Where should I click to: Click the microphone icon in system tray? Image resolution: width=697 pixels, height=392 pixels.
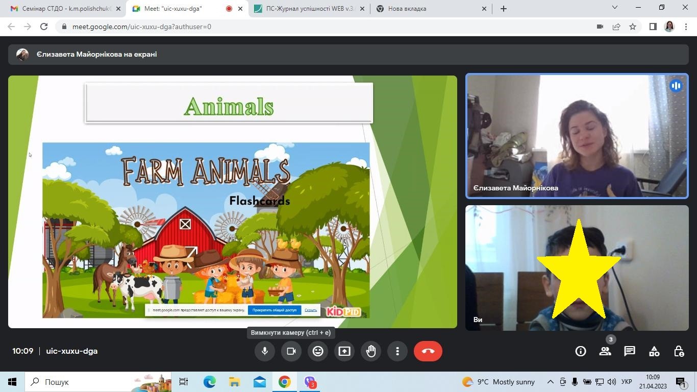coord(575,382)
